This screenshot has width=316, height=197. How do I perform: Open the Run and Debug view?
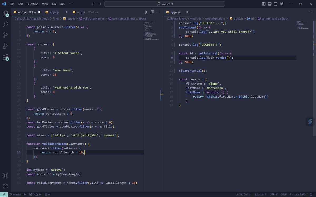pos(5,46)
